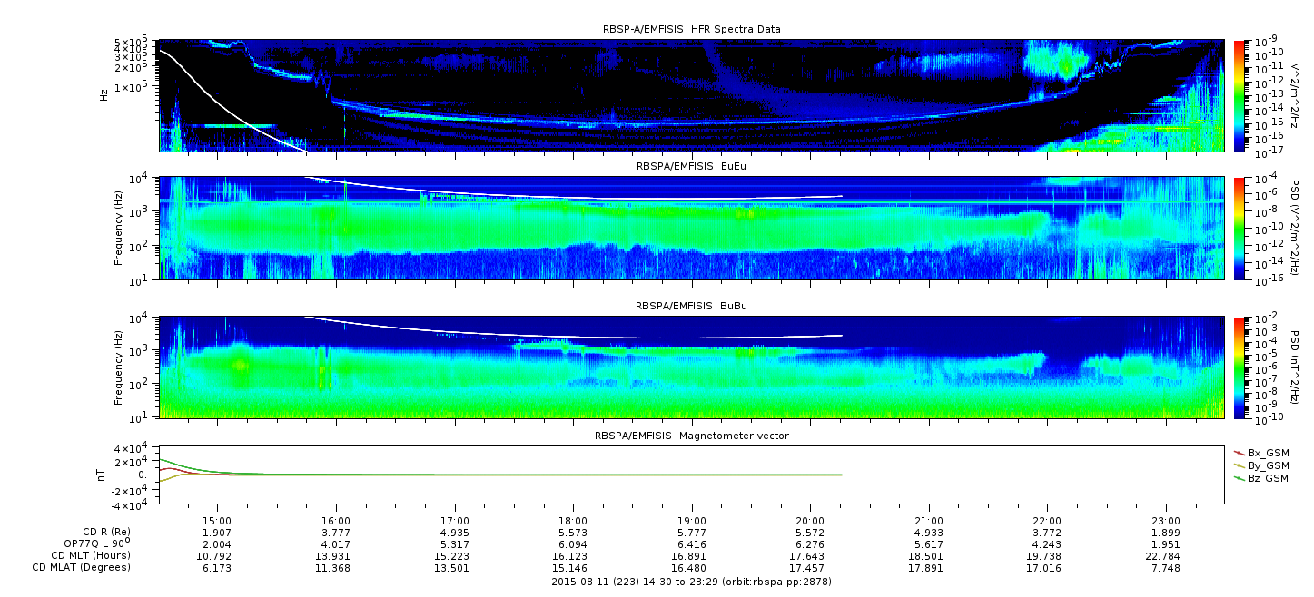Click the 21:00 time axis label
Image resolution: width=1314 pixels, height=597 pixels.
(x=929, y=521)
